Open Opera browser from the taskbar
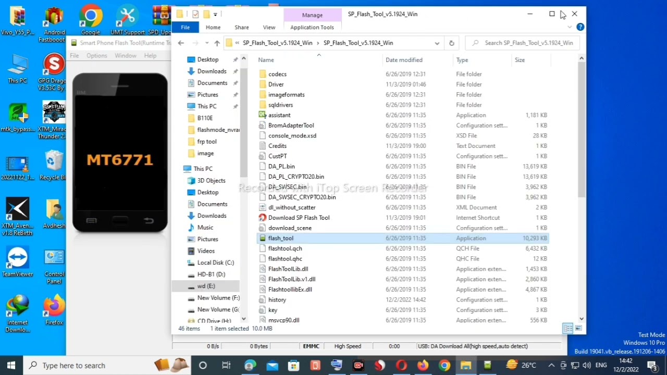 coord(401,366)
